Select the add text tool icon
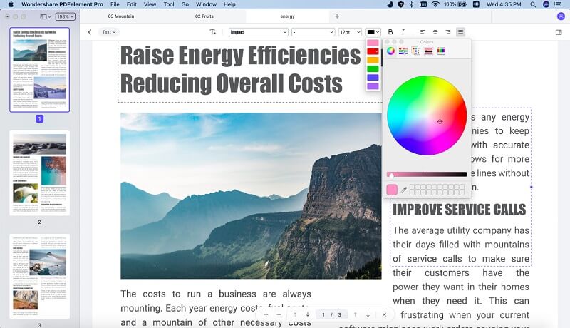Image resolution: width=570 pixels, height=328 pixels. point(212,32)
